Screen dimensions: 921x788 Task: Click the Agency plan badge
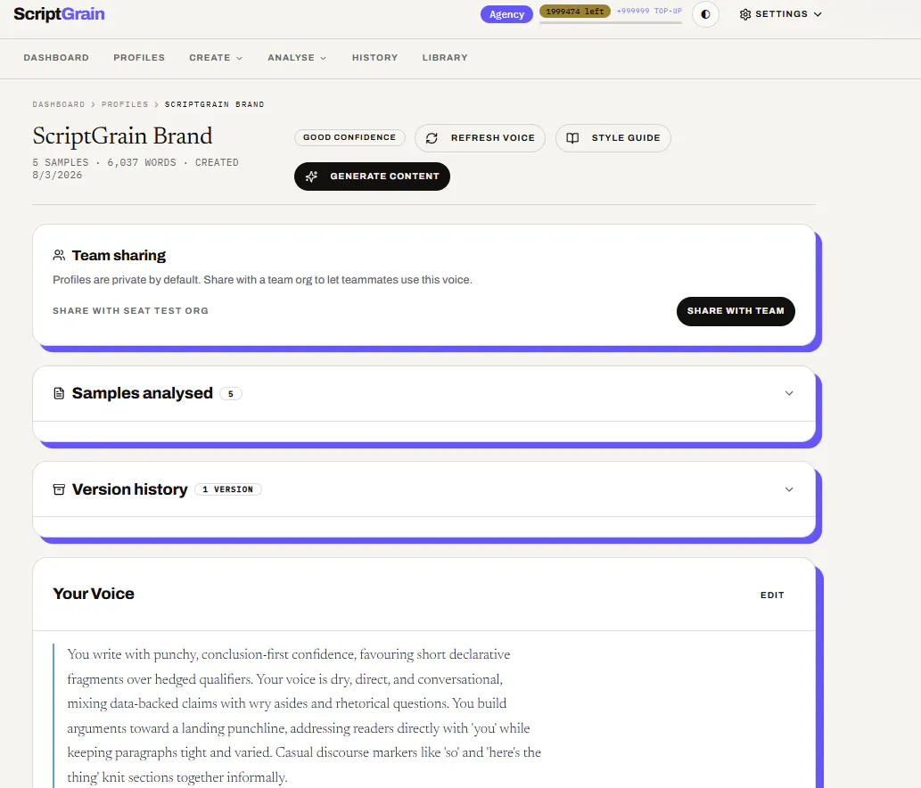506,14
